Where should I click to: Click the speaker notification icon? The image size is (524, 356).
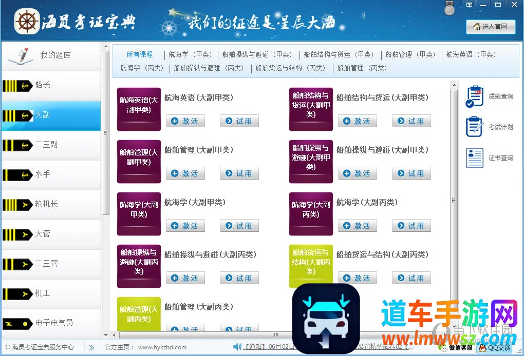237,347
